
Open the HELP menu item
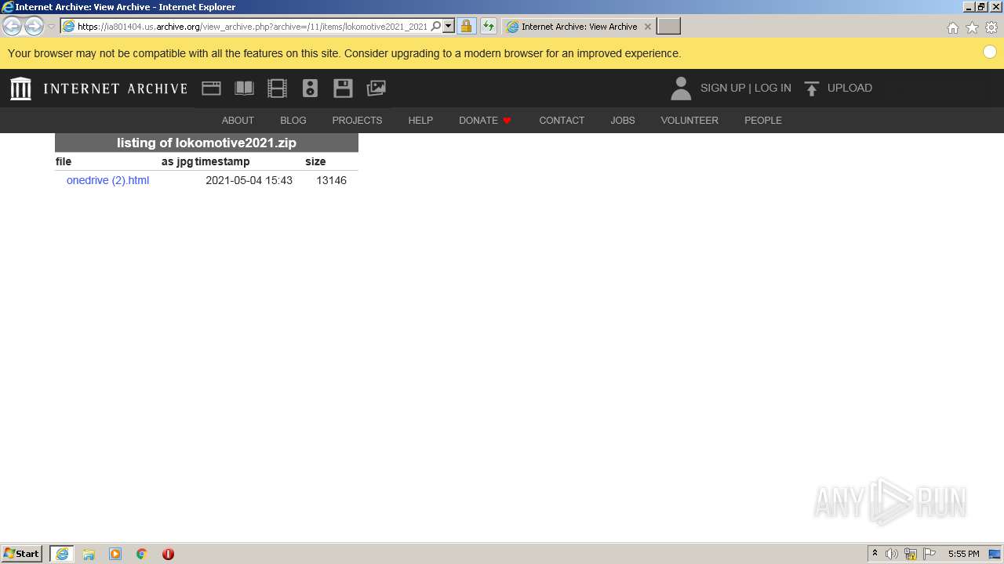pos(420,121)
